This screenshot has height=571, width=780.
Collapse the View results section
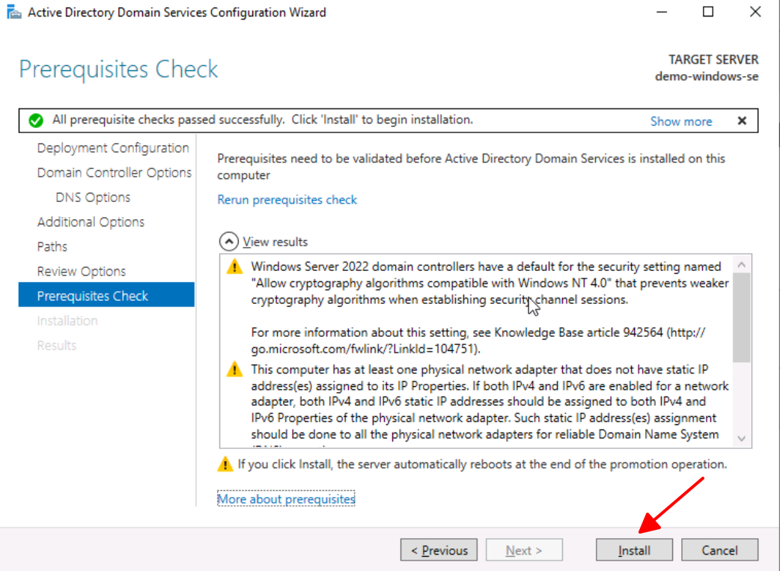click(227, 242)
